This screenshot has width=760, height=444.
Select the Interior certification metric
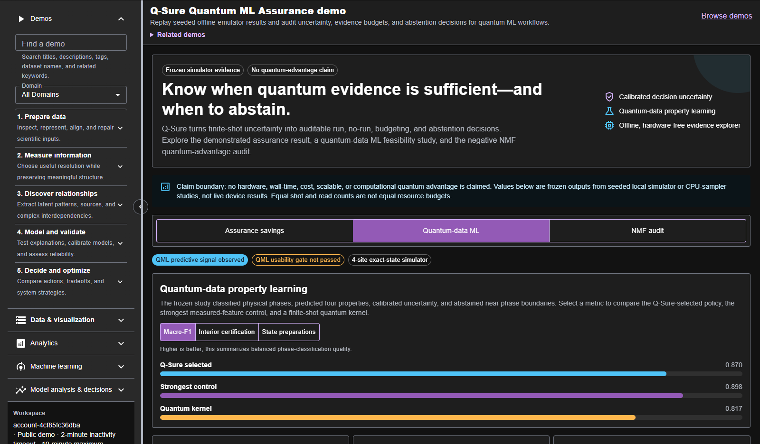227,332
